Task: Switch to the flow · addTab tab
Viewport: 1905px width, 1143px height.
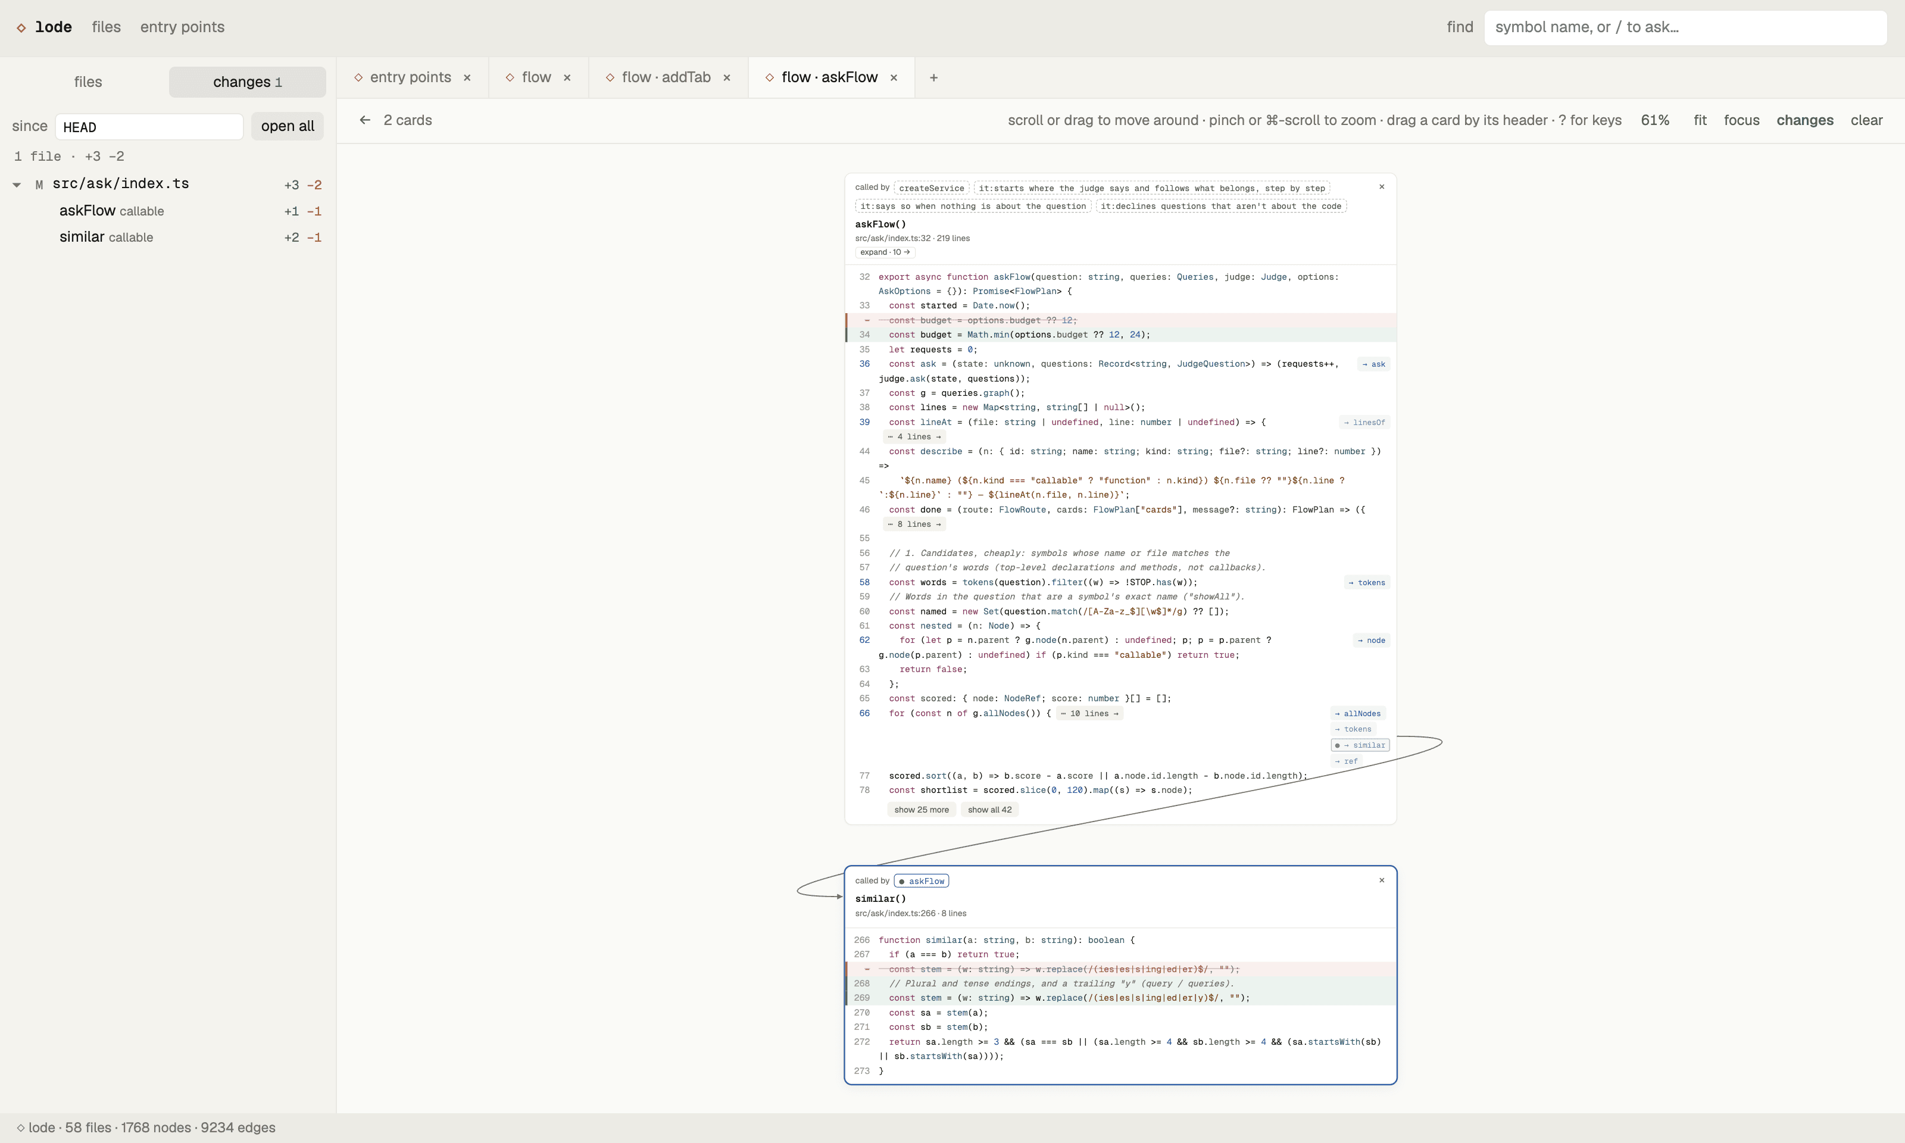Action: tap(666, 78)
